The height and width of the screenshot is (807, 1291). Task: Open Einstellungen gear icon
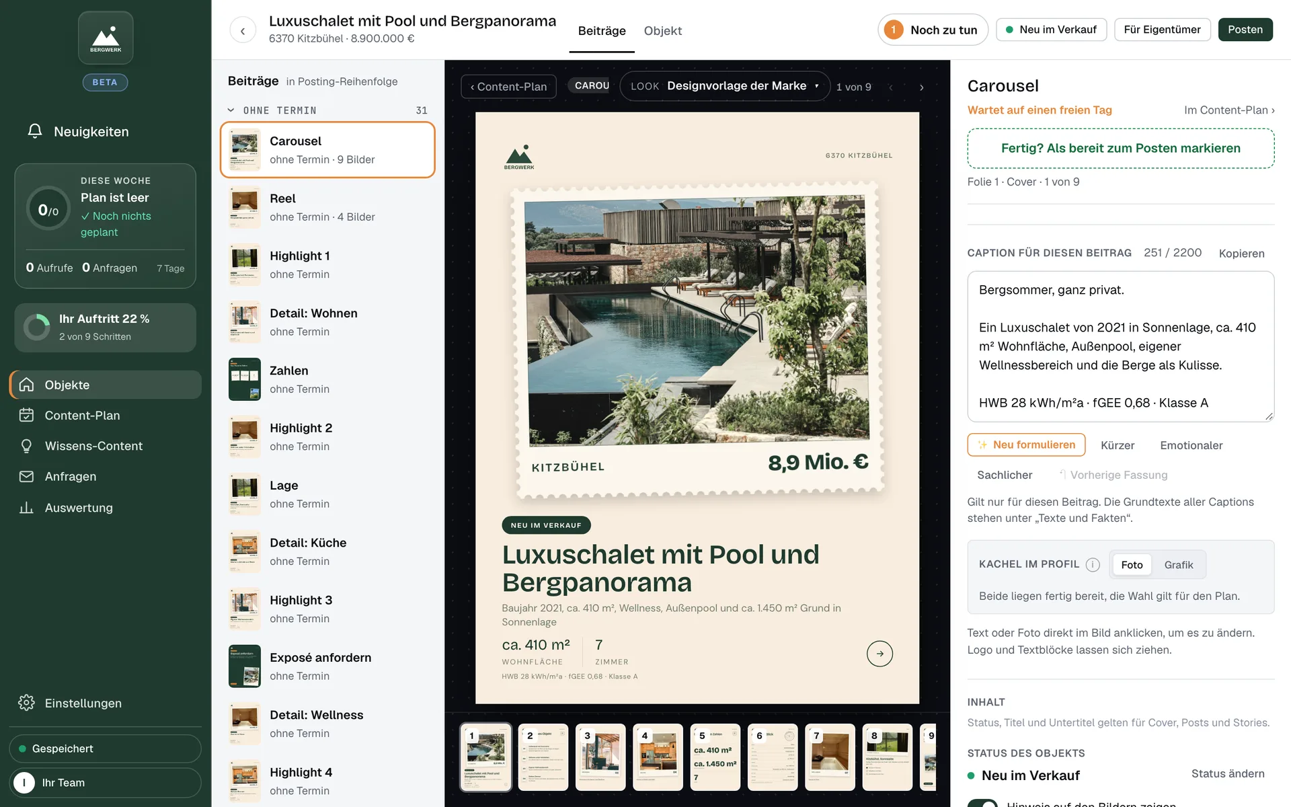point(26,703)
